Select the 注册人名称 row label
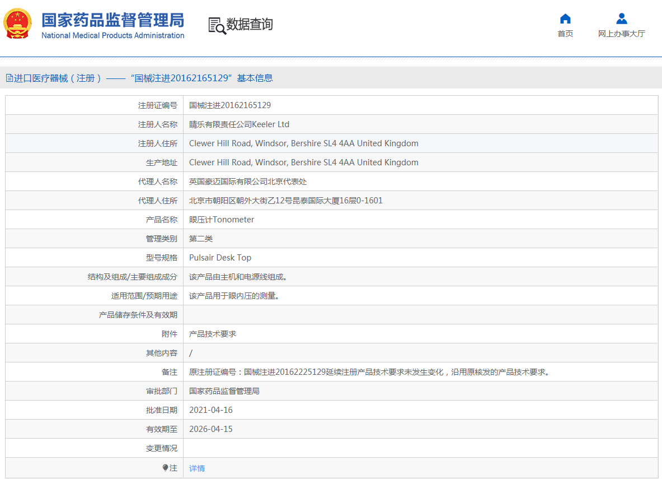This screenshot has height=479, width=662. 157,124
